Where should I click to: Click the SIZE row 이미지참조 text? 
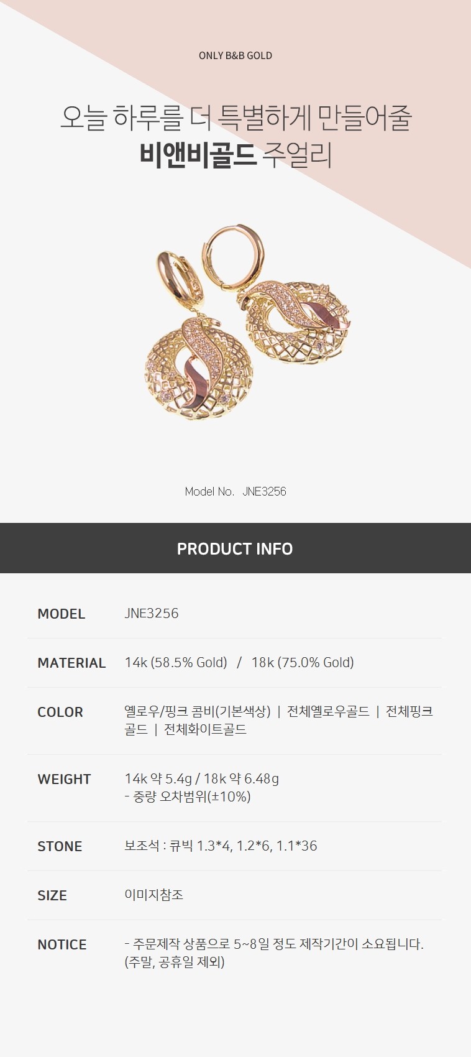pyautogui.click(x=153, y=895)
